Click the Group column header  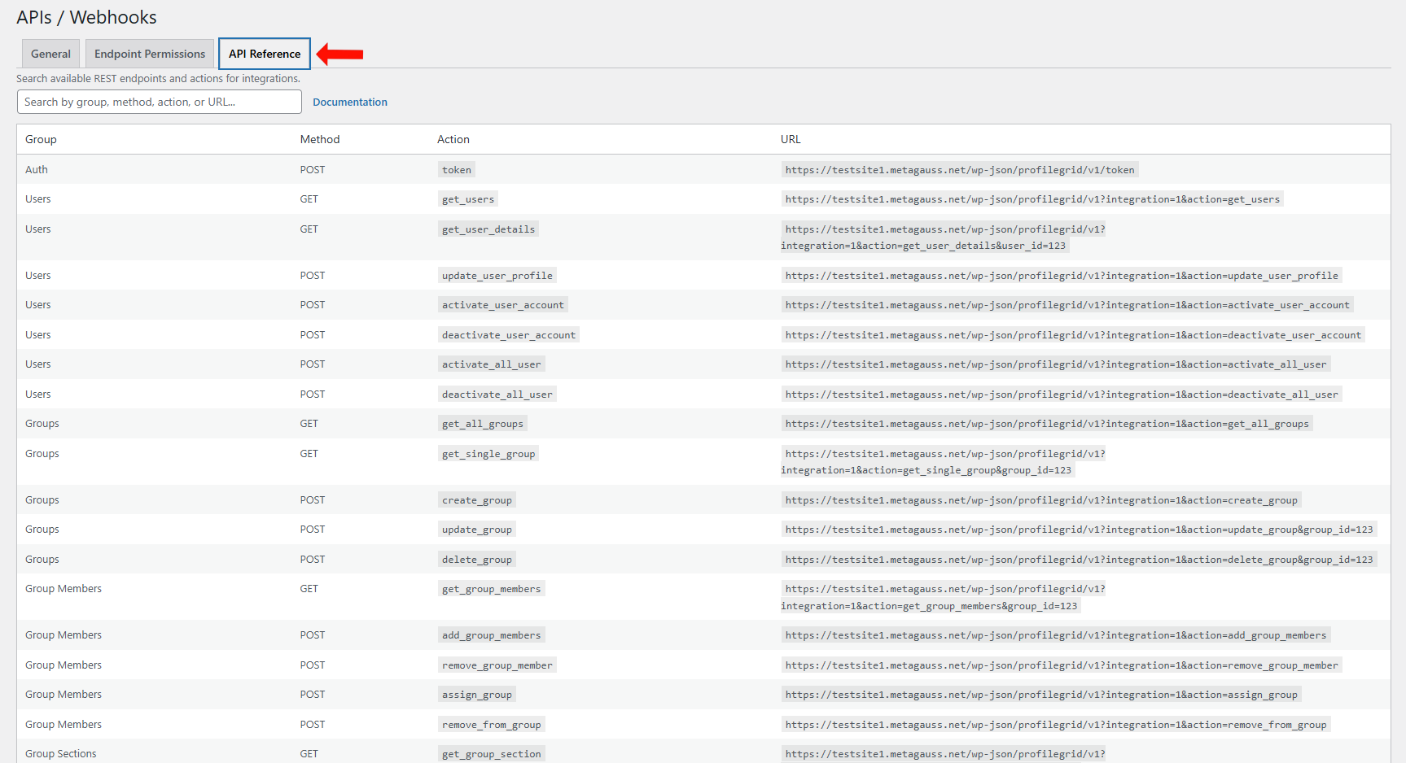pos(41,139)
